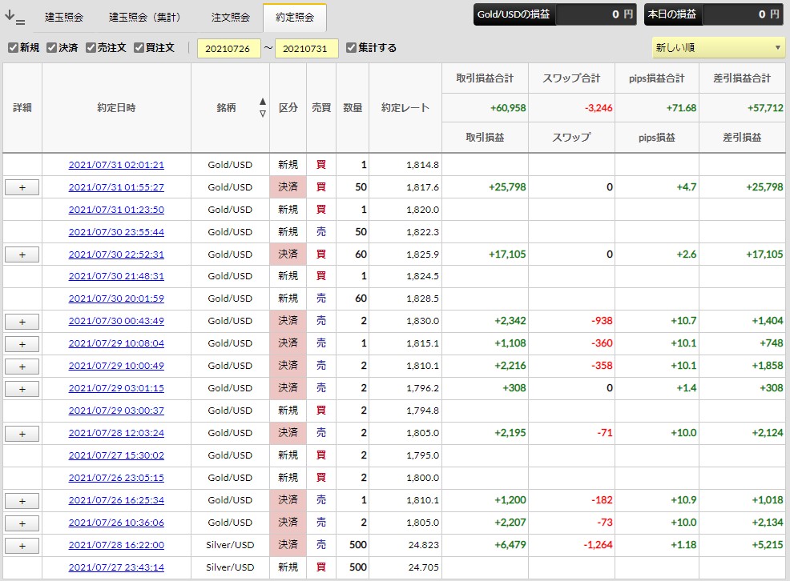The width and height of the screenshot is (790, 581).
Task: Click the Gold/USDの損益 indicator
Action: coord(554,14)
